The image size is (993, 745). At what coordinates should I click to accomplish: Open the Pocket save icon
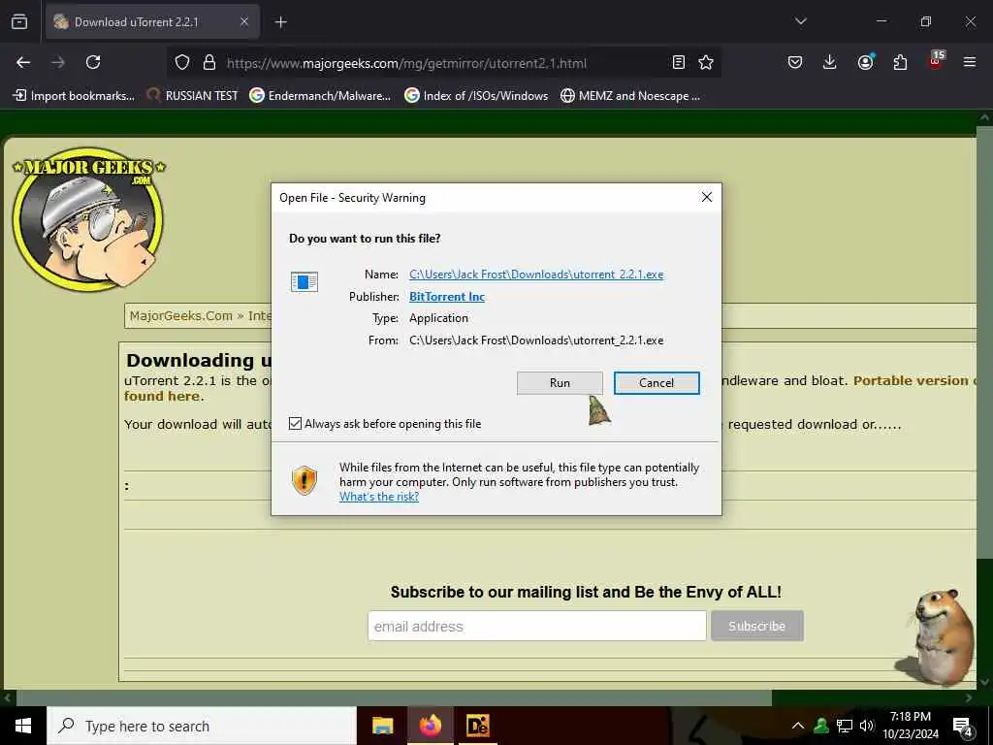click(x=795, y=62)
